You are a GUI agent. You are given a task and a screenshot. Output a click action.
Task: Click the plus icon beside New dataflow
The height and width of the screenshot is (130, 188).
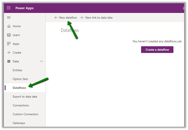click(56, 18)
